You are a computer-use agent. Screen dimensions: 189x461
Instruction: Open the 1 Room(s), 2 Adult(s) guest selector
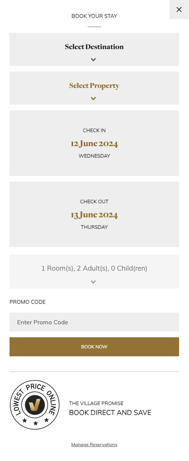[x=94, y=271]
